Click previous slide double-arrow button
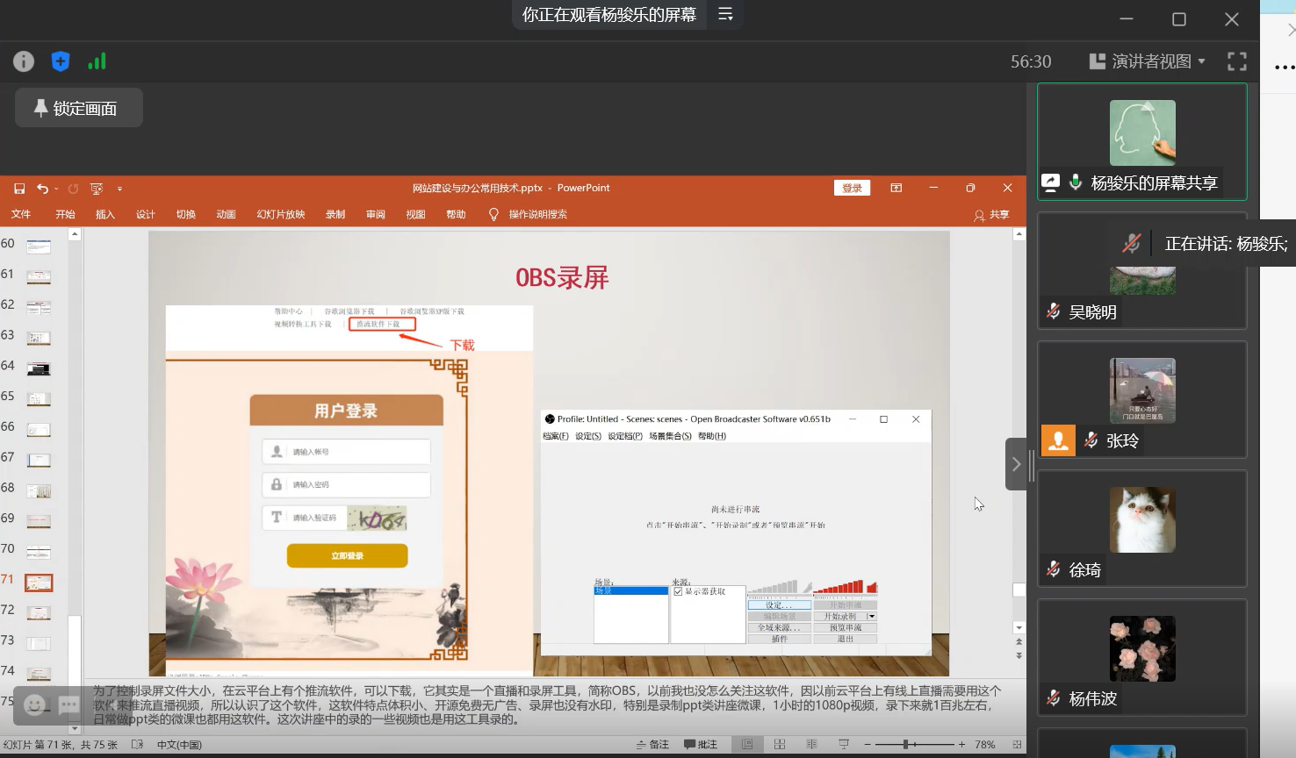This screenshot has width=1296, height=758. [x=1019, y=642]
